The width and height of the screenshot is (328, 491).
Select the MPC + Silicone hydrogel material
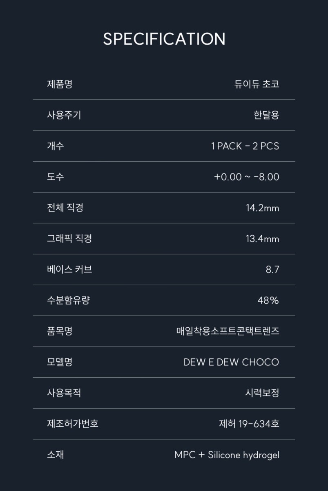click(227, 455)
